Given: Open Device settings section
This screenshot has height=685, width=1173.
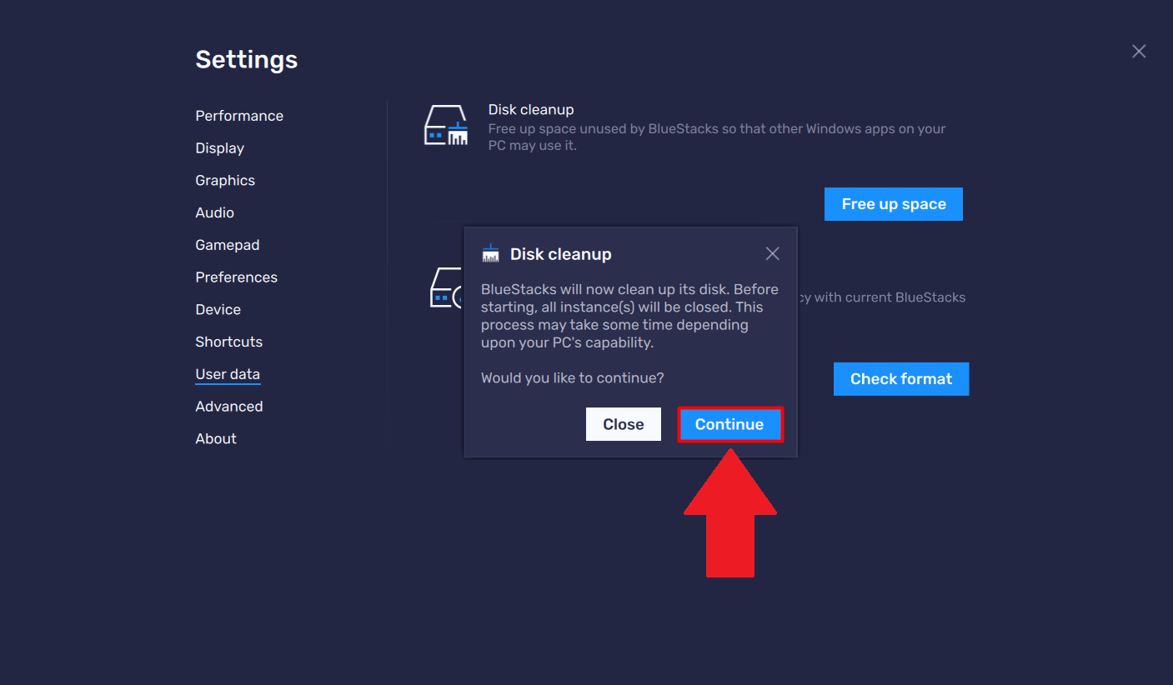Looking at the screenshot, I should 218,310.
